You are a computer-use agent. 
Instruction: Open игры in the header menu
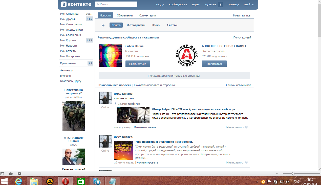click(196, 4)
